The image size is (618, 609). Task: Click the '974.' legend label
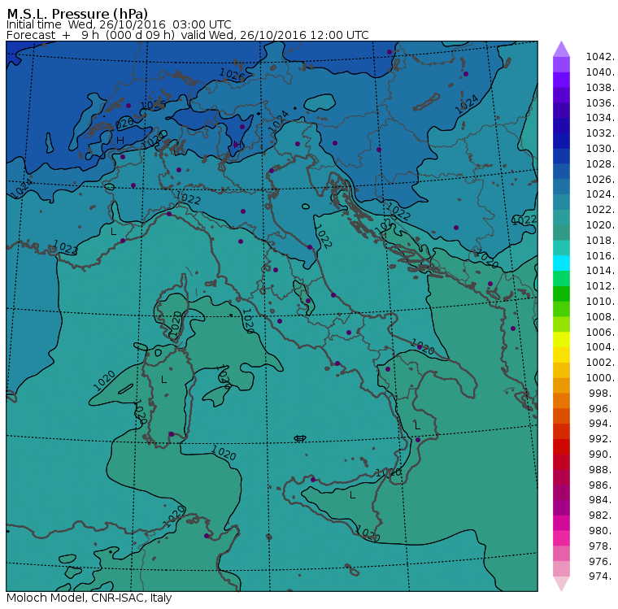(x=602, y=576)
